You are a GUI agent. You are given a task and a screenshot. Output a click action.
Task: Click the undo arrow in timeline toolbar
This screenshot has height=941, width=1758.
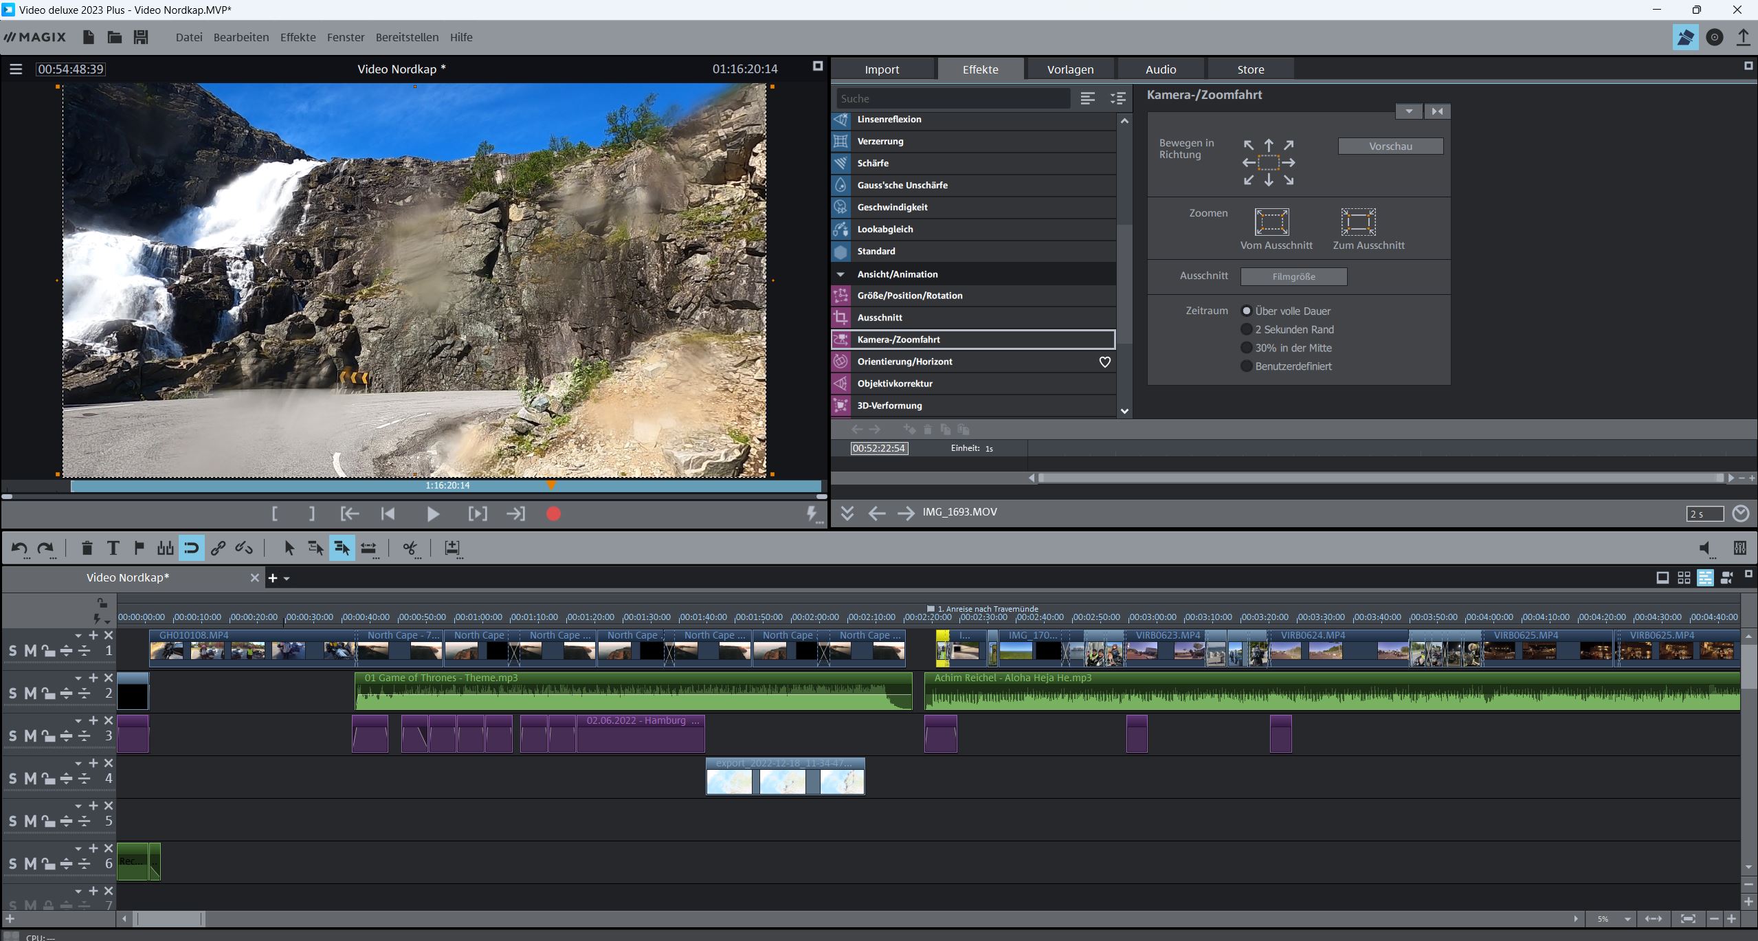(19, 548)
